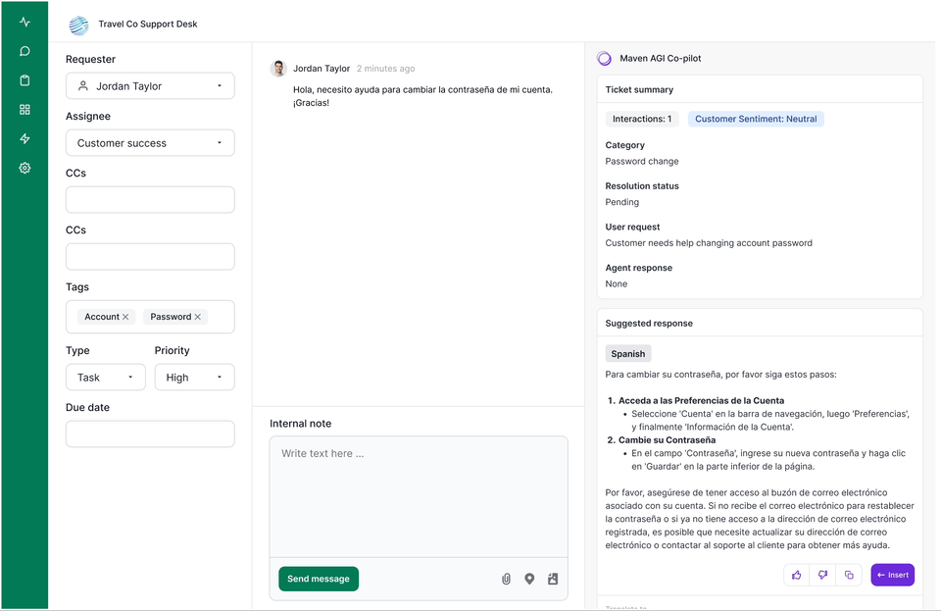Remove the Password tag
941x611 pixels.
[198, 317]
